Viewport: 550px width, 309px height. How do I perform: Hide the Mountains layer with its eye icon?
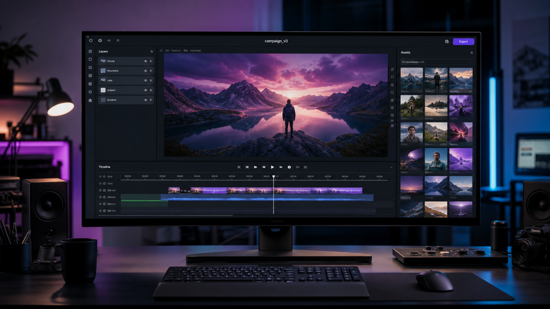[145, 71]
